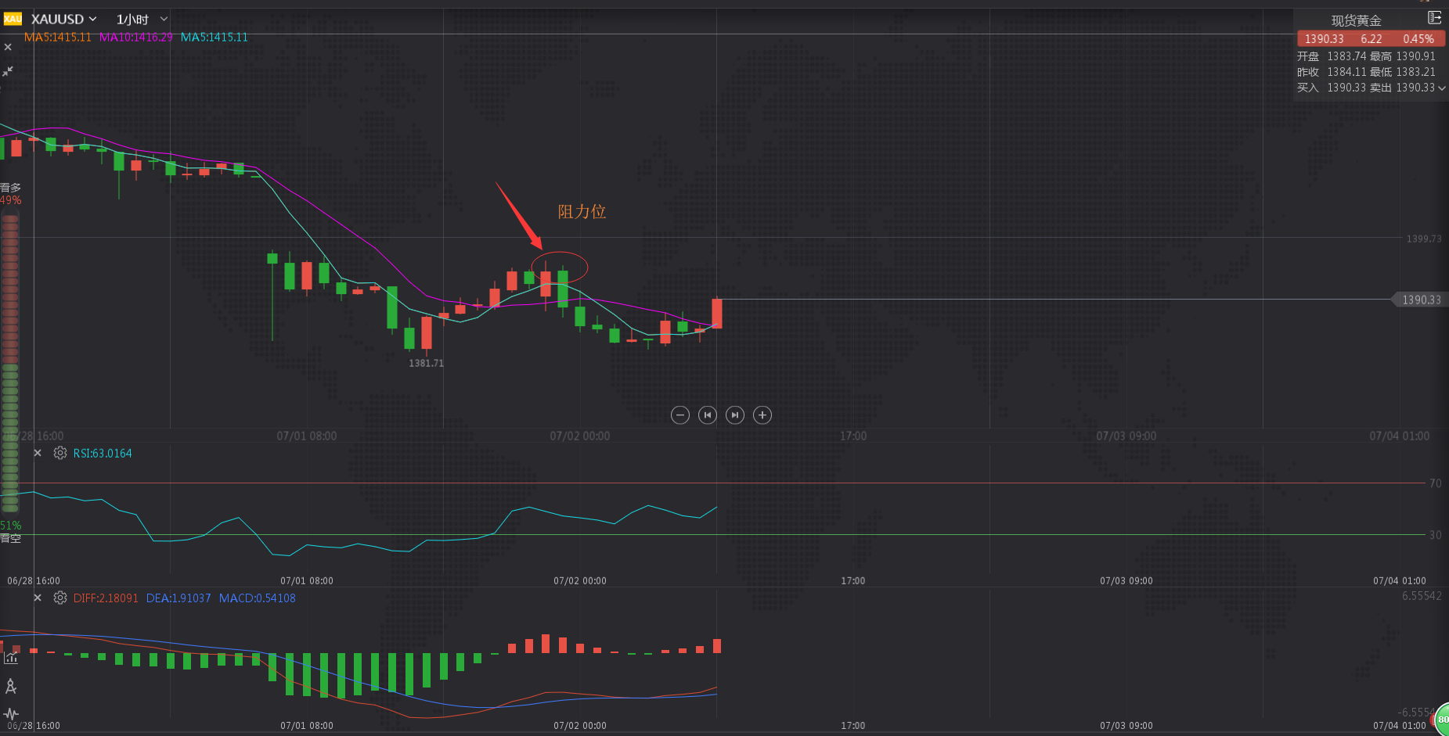Click the 卖出 1390.33 ask price

point(1403,88)
